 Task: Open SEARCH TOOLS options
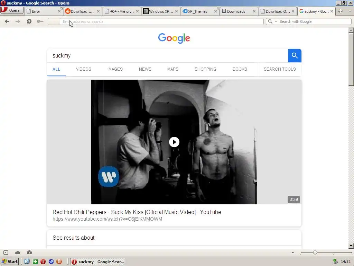click(280, 69)
